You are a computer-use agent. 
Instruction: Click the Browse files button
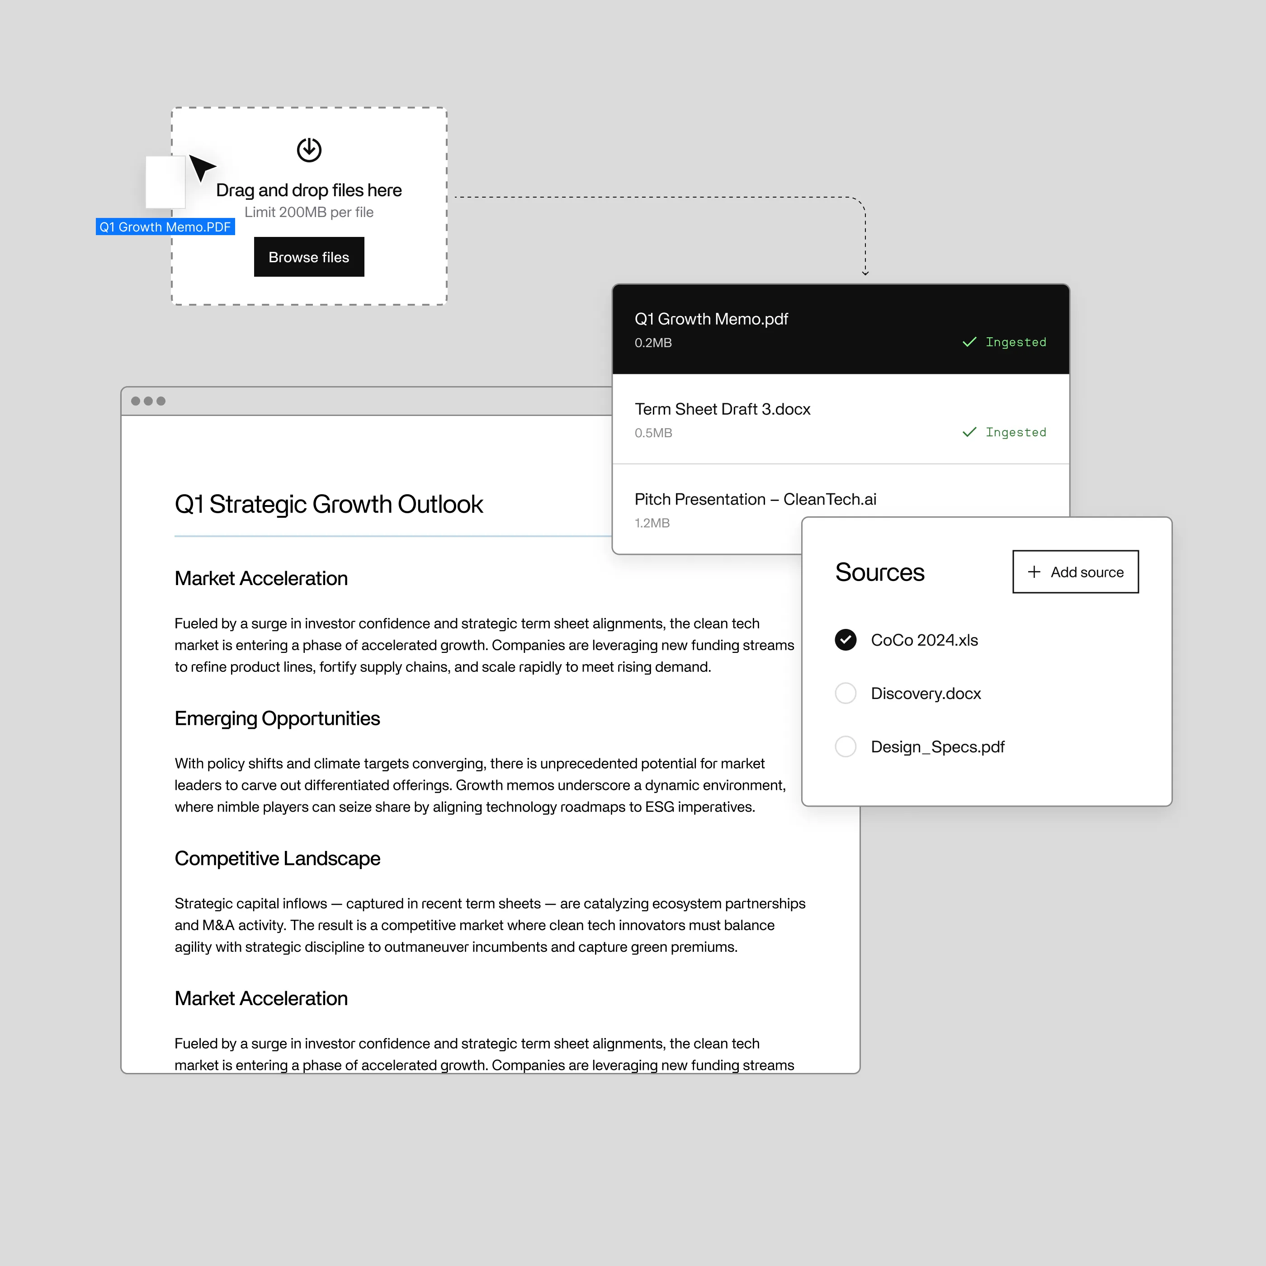tap(309, 257)
